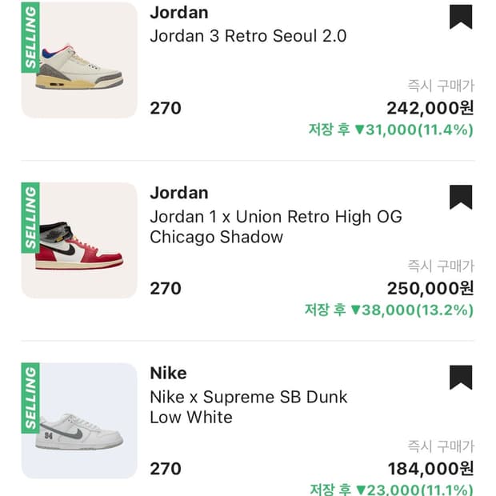The image size is (496, 496).
Task: Tap the Nike brand name on the third item
Action: [x=168, y=373]
